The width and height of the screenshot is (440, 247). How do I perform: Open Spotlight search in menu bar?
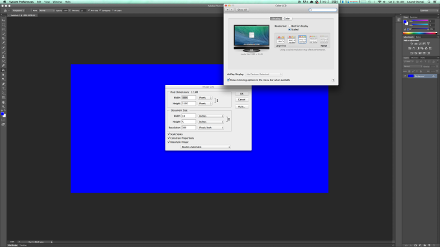(429, 2)
